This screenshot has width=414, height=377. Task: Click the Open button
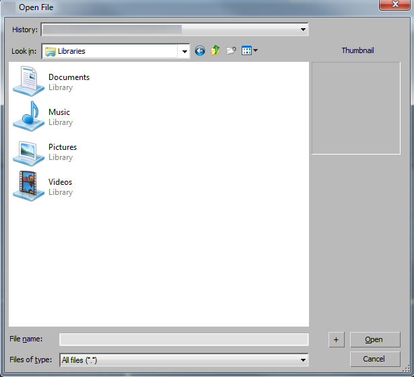coord(375,339)
